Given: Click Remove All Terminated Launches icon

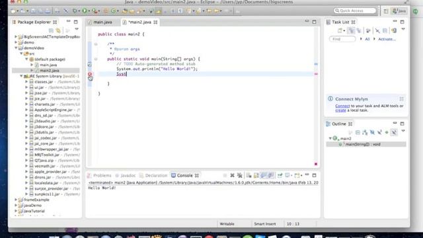Looking at the screenshot, I should 239,175.
